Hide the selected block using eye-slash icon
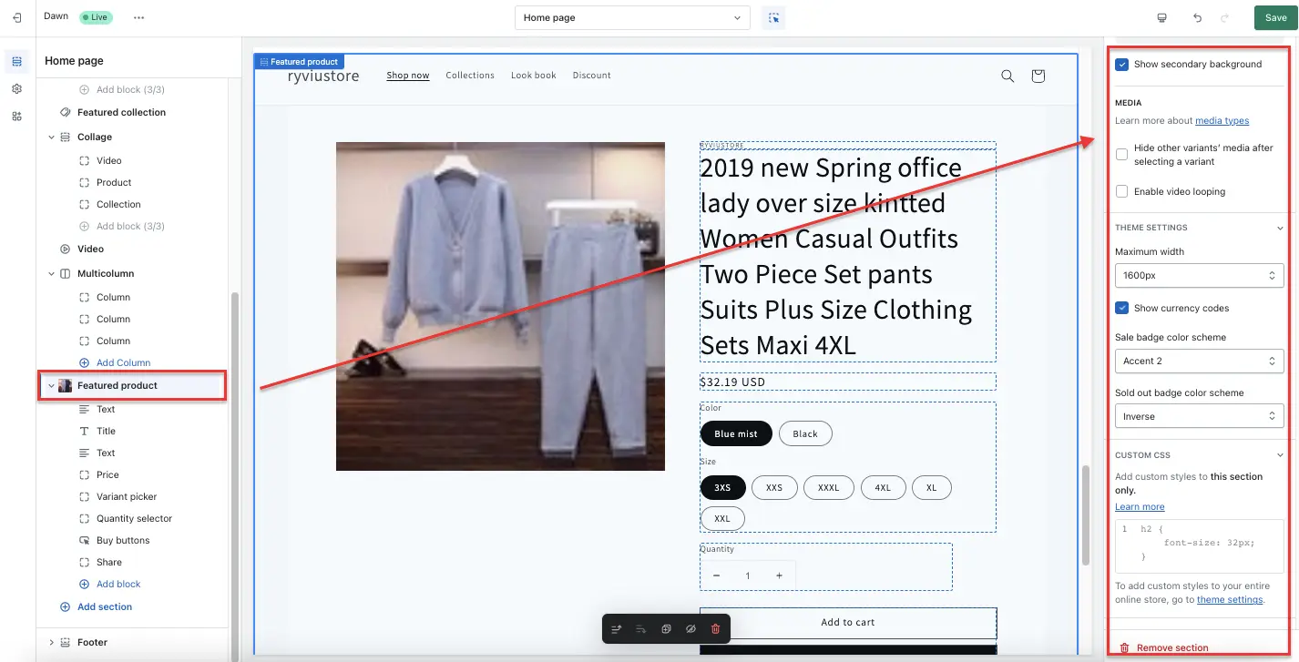 [690, 628]
